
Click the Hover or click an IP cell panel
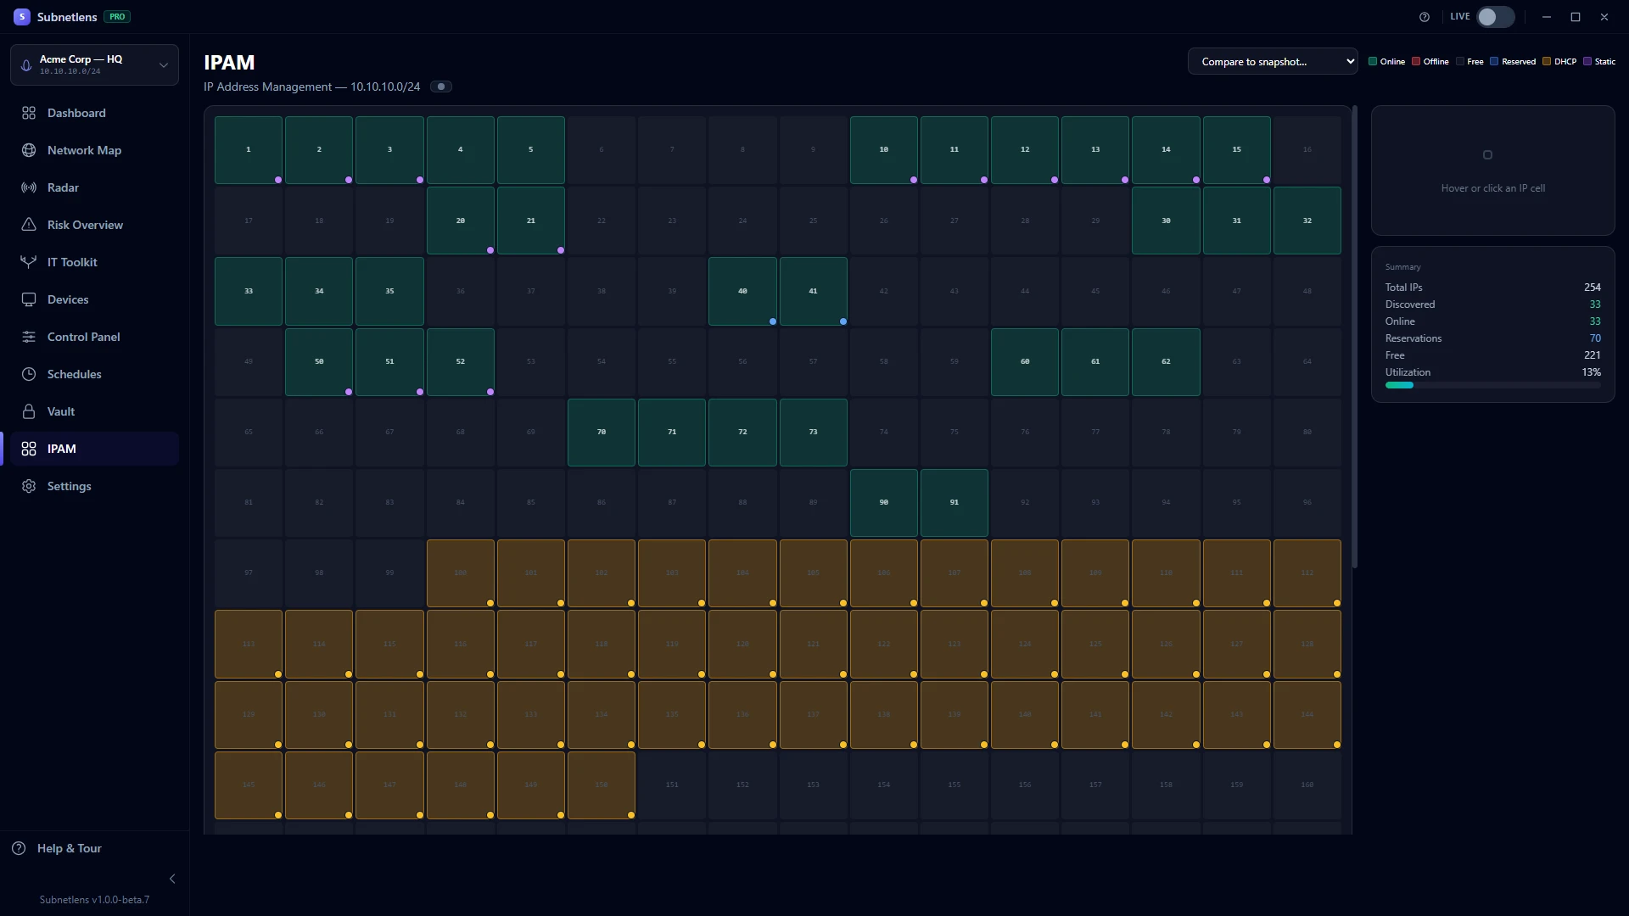pyautogui.click(x=1493, y=170)
